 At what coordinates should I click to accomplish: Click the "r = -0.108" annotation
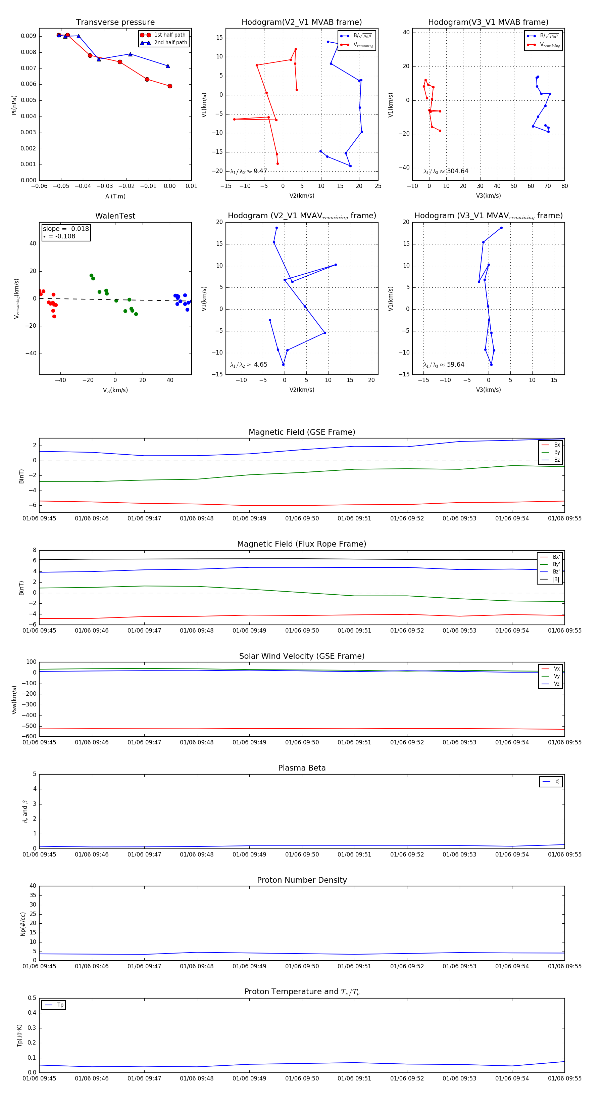pyautogui.click(x=59, y=236)
